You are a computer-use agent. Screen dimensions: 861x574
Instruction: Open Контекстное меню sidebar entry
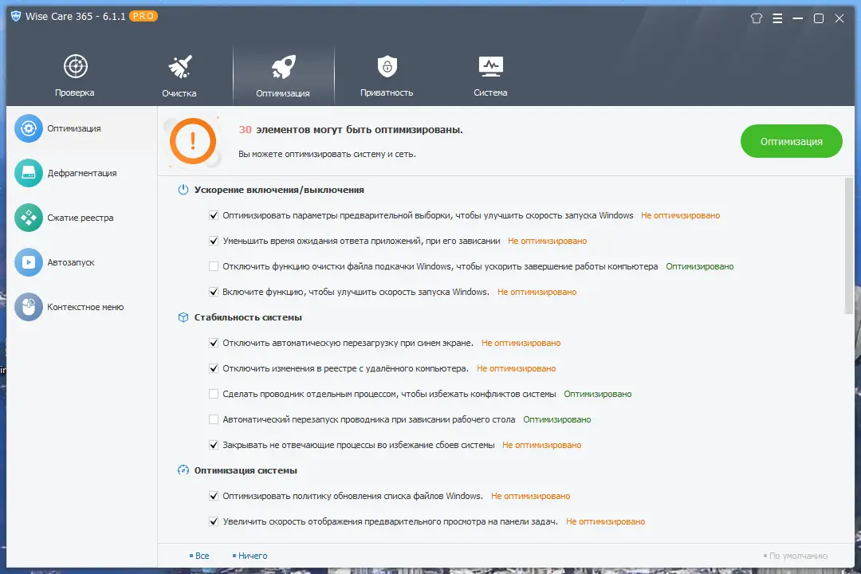(80, 307)
